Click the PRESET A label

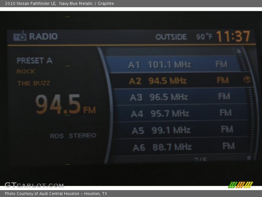tap(35, 60)
